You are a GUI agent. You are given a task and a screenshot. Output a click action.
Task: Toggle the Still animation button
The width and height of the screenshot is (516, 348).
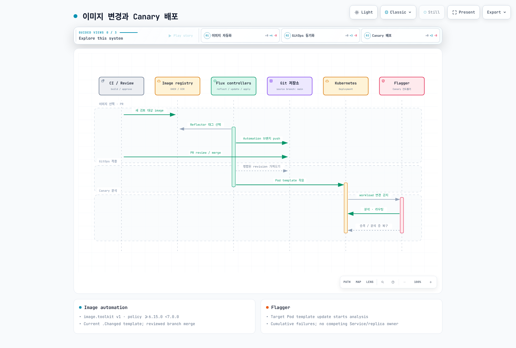pyautogui.click(x=432, y=12)
